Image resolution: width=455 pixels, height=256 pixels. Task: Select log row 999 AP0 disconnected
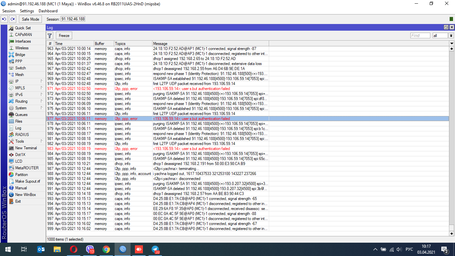[247, 229]
